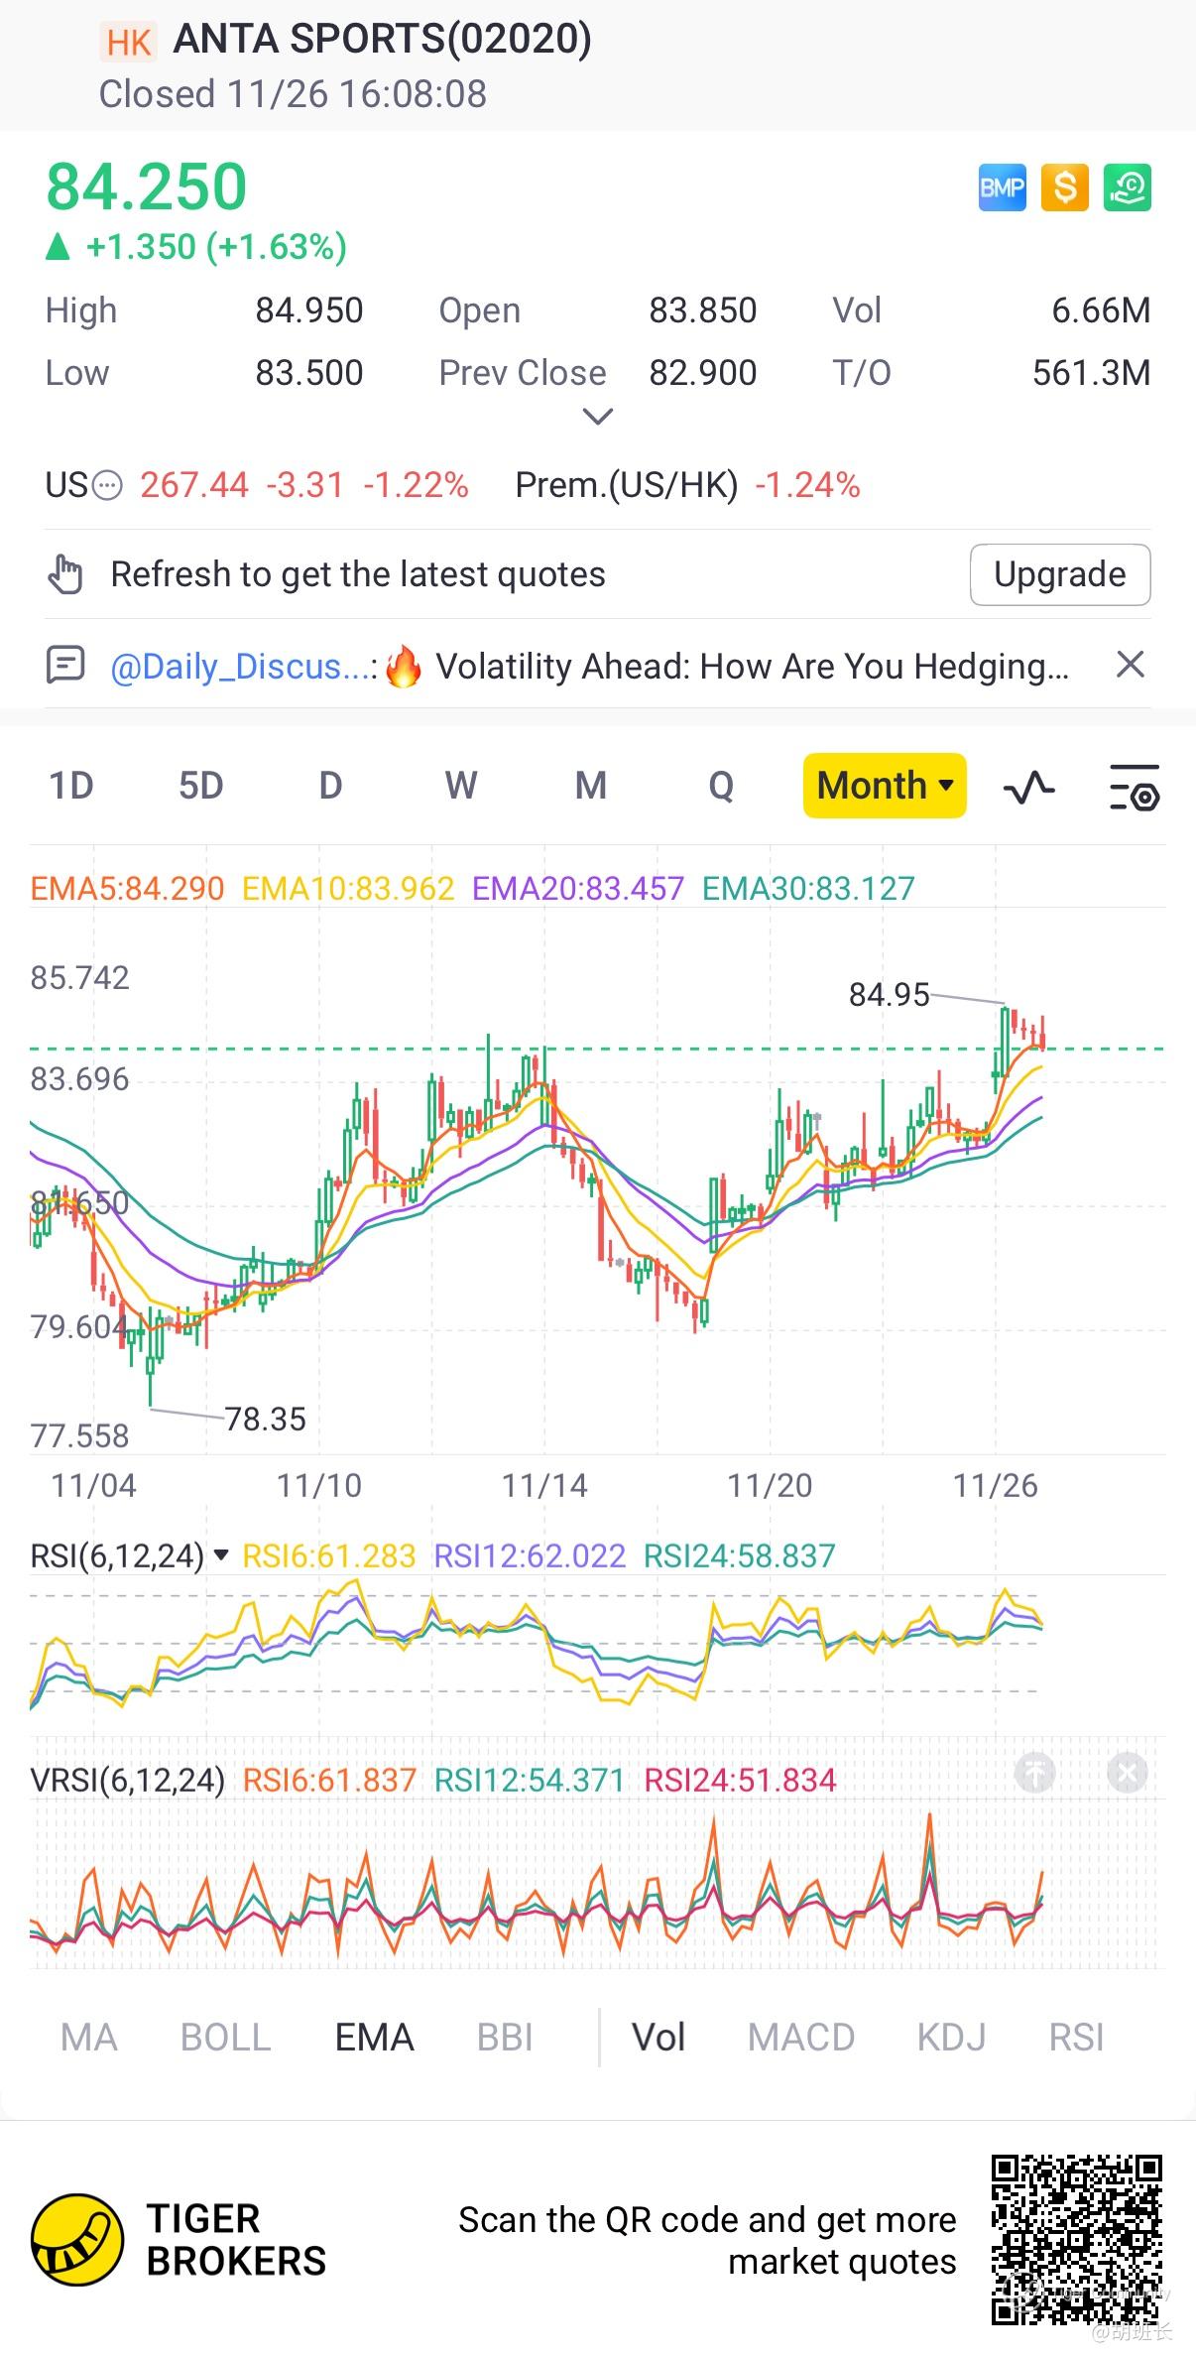Tap the RSI6:61.283 yellow value
Image resolution: width=1196 pixels, height=2359 pixels.
click(329, 1555)
